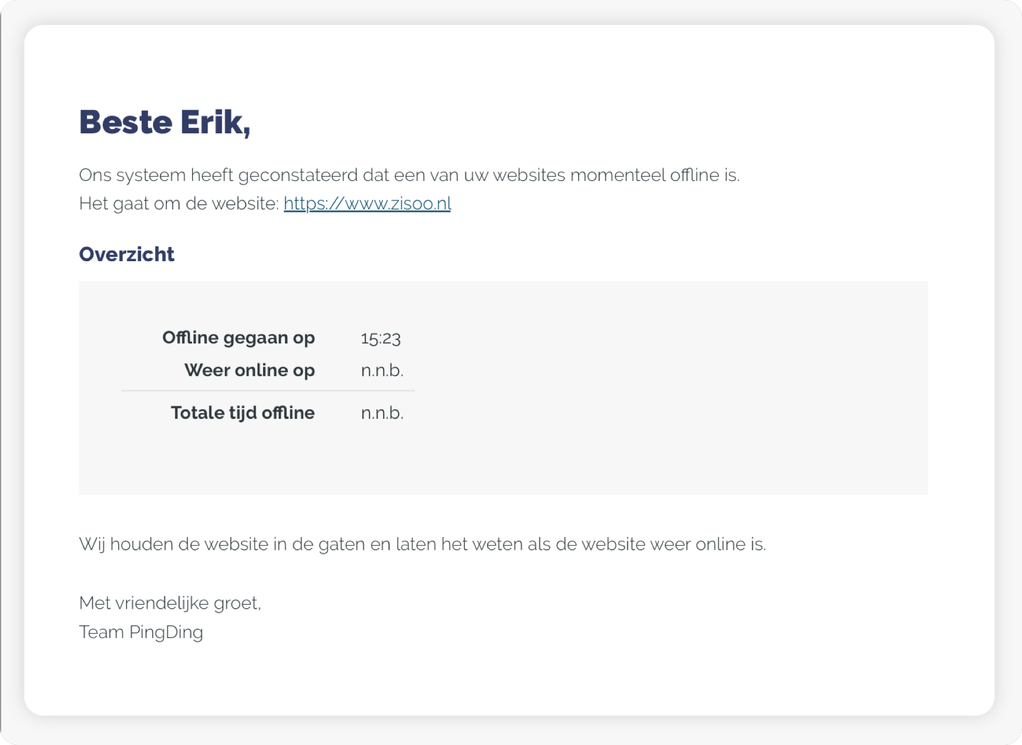Select the "Overzicht" section heading
Image resolution: width=1022 pixels, height=745 pixels.
(127, 254)
